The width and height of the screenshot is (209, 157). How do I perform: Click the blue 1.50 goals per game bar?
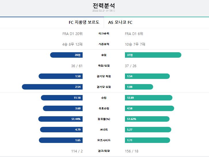[x=61, y=76]
